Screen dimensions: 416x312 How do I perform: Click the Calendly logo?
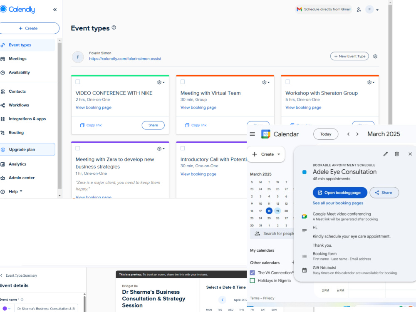[x=17, y=9]
